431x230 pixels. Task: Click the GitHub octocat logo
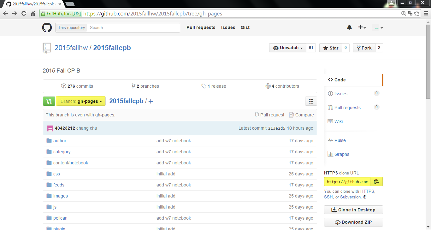[47, 27]
